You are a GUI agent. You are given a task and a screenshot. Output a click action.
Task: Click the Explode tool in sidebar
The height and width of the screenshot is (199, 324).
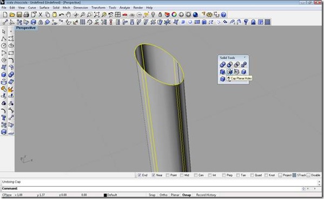[11, 89]
